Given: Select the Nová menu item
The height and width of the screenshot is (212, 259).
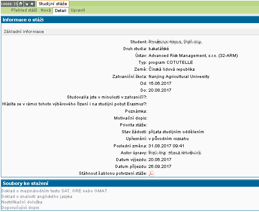Looking at the screenshot, I should [46, 10].
